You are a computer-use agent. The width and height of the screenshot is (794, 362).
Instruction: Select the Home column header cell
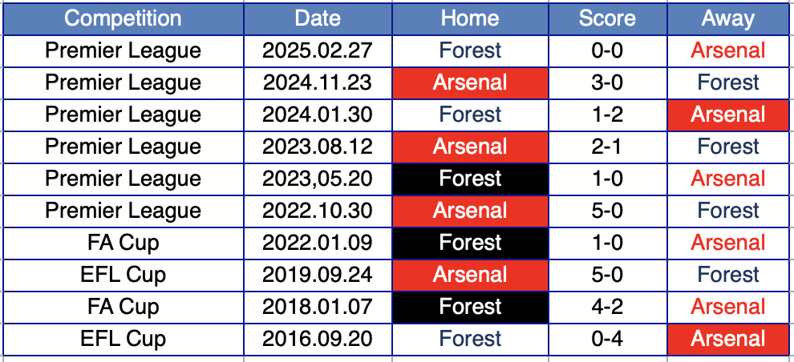pos(471,18)
